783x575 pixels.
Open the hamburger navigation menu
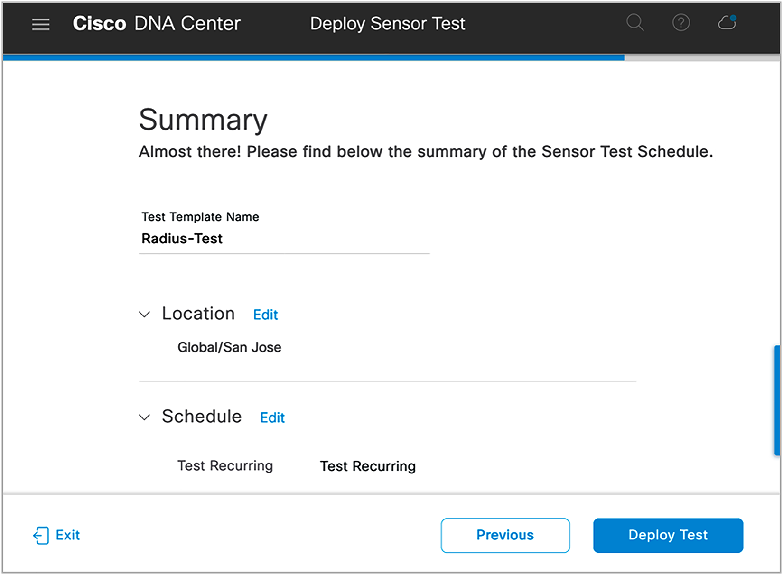click(x=41, y=24)
